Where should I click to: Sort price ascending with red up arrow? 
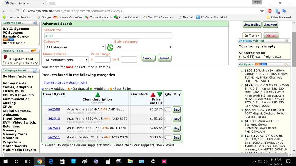[153, 95]
